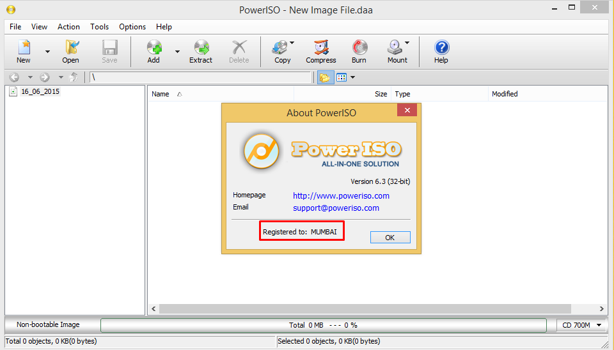This screenshot has height=350, width=614.
Task: Click the Mount toolbar icon
Action: (x=395, y=51)
